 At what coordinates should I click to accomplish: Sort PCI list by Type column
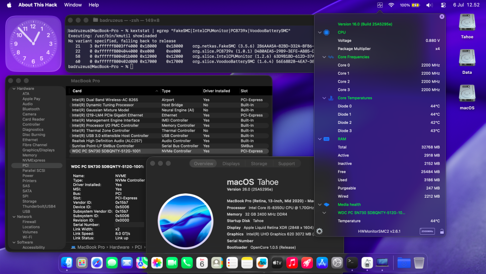pos(180,91)
